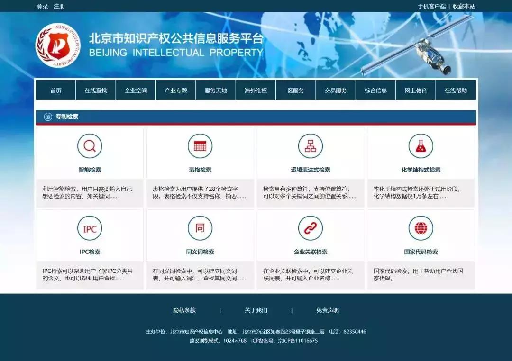The height and width of the screenshot is (361, 512).
Task: Open the 在线查找 navigation menu
Action: pyautogui.click(x=95, y=90)
